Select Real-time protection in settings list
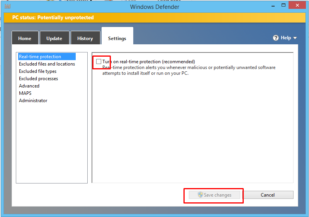 [47, 57]
